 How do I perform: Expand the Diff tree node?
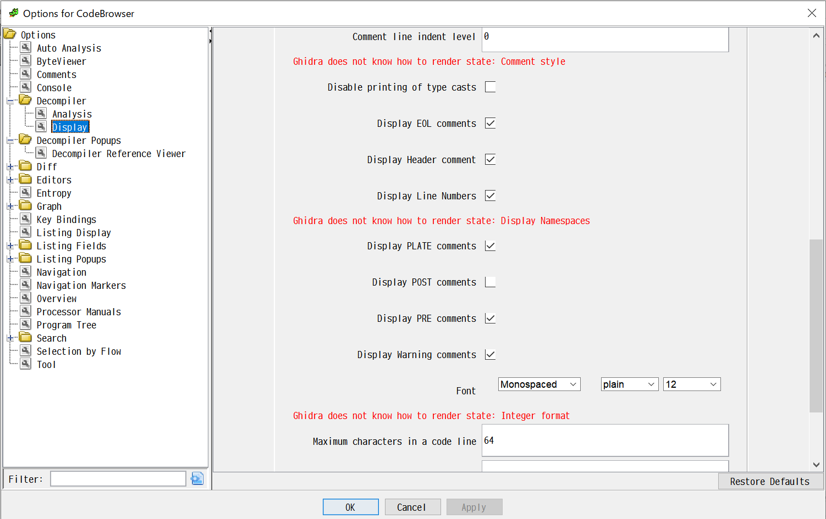pos(10,167)
